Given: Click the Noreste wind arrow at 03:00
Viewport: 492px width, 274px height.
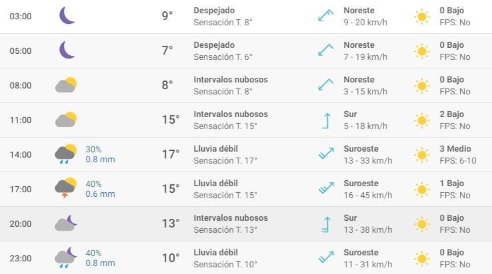Looking at the screenshot, I should (326, 16).
